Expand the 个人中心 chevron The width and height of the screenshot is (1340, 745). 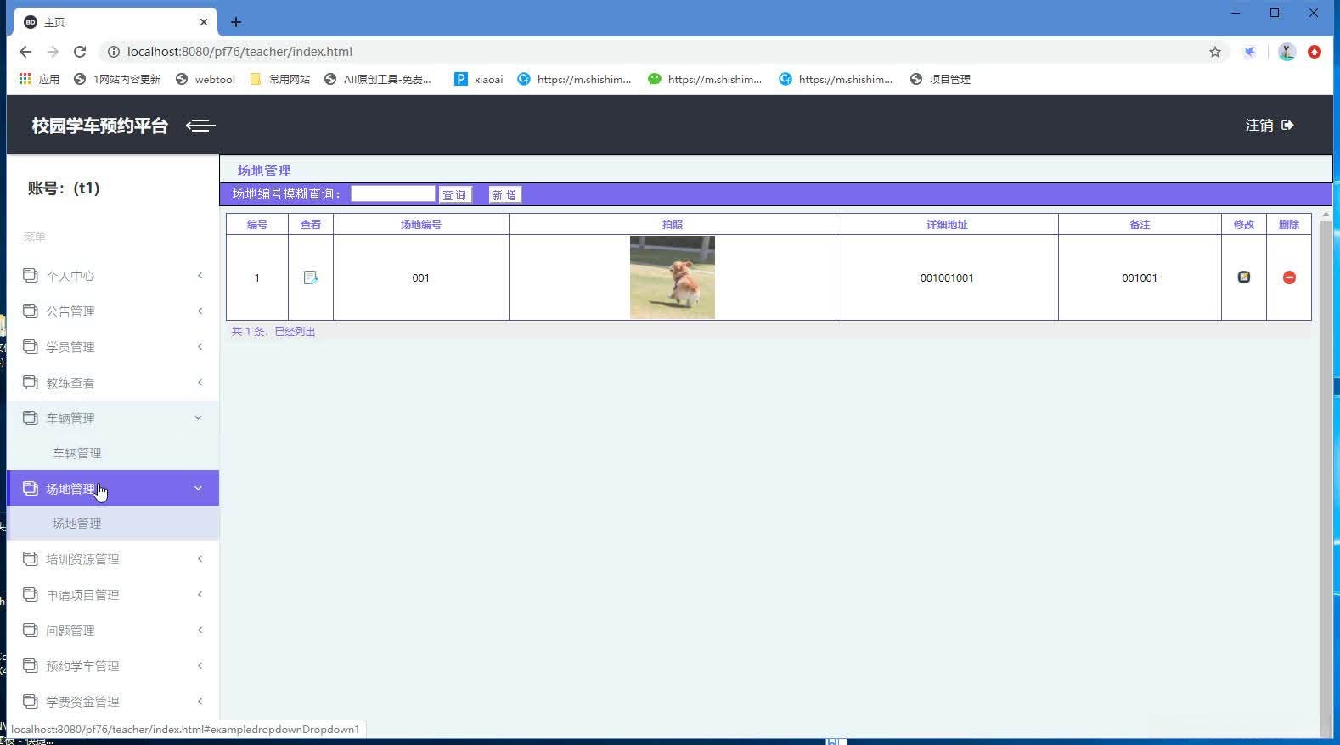pos(200,275)
